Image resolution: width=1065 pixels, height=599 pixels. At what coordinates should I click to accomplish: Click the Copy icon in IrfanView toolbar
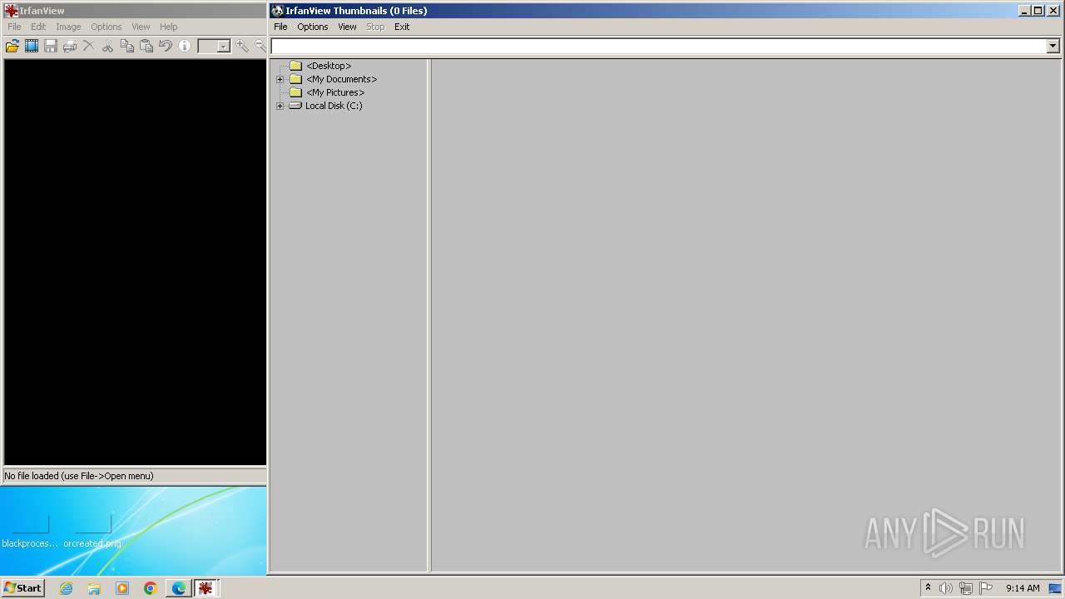click(126, 46)
